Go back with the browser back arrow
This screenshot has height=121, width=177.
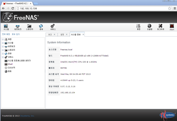pos(3,8)
